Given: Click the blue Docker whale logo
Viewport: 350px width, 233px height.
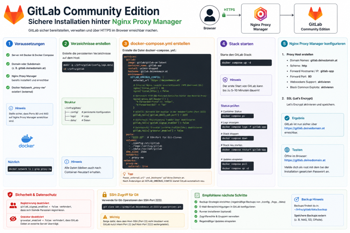Looking at the screenshot, I should pos(27,139).
